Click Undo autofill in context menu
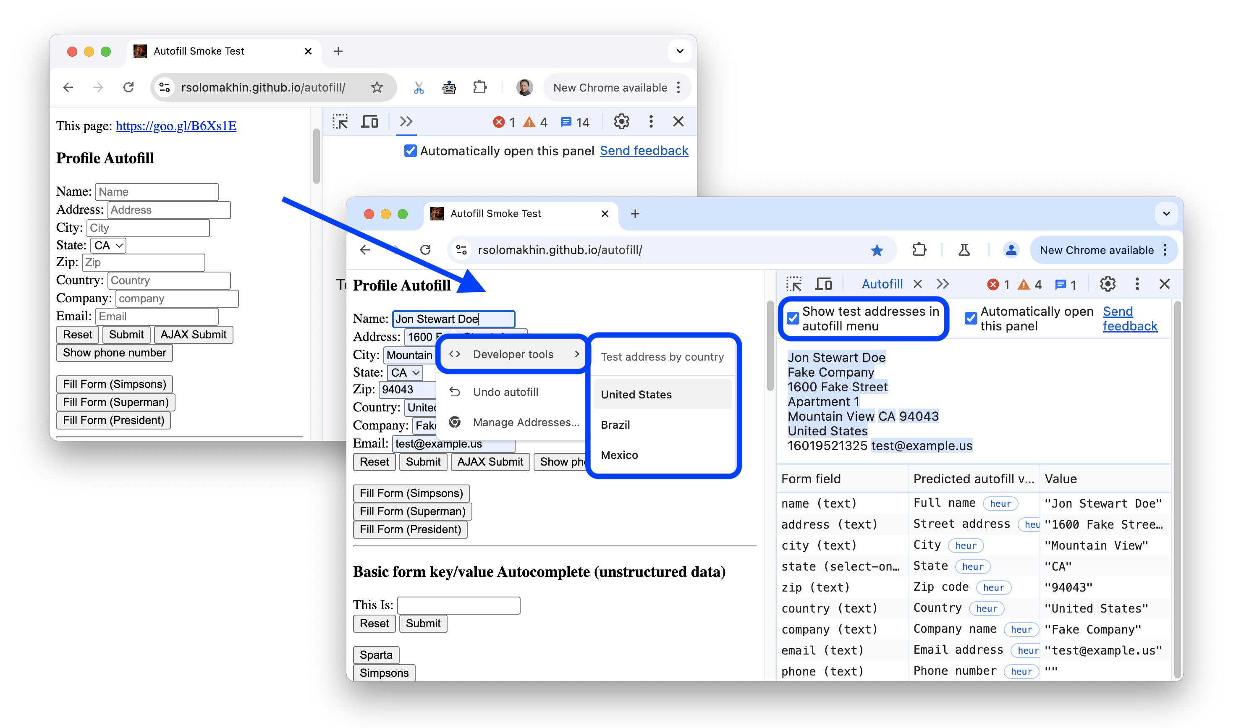 coord(505,392)
